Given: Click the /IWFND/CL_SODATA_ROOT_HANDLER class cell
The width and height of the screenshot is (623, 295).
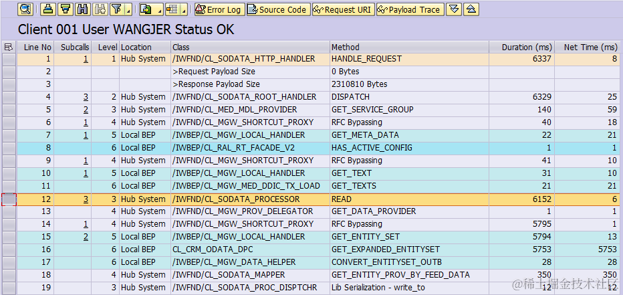Looking at the screenshot, I should pos(250,98).
